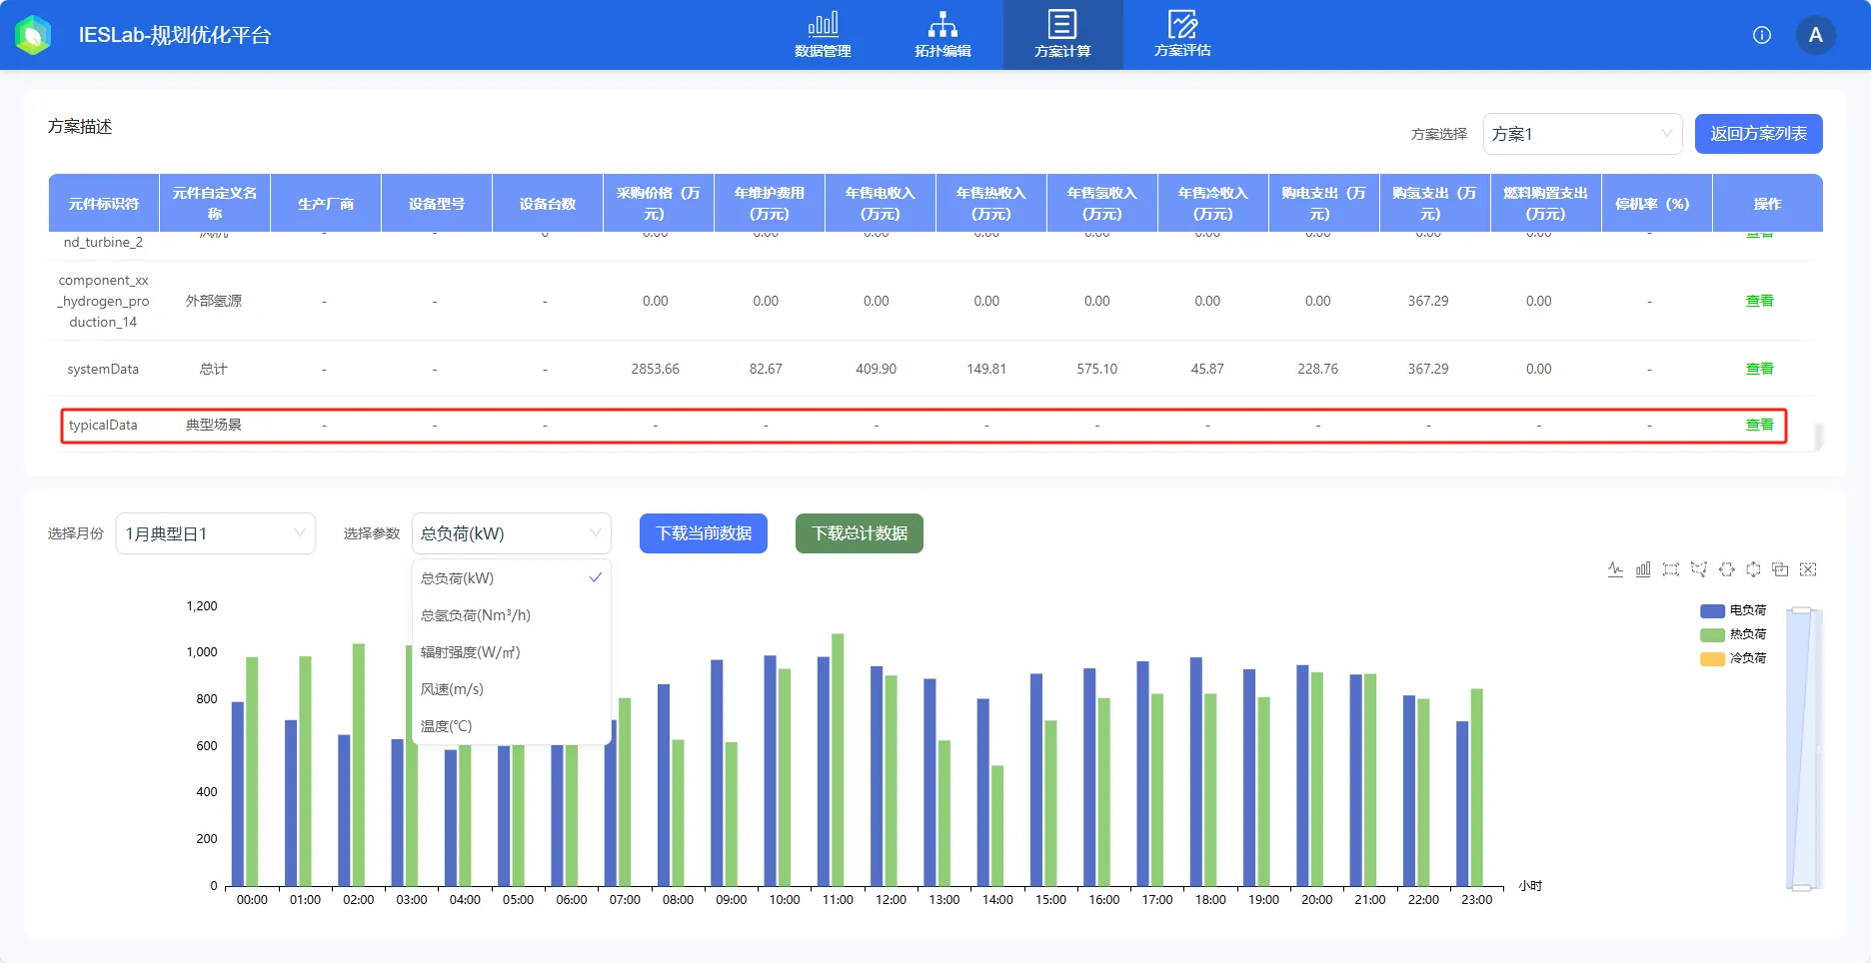This screenshot has height=963, width=1871.
Task: Click checkmark beside 总负荷(kW) option
Action: point(595,578)
